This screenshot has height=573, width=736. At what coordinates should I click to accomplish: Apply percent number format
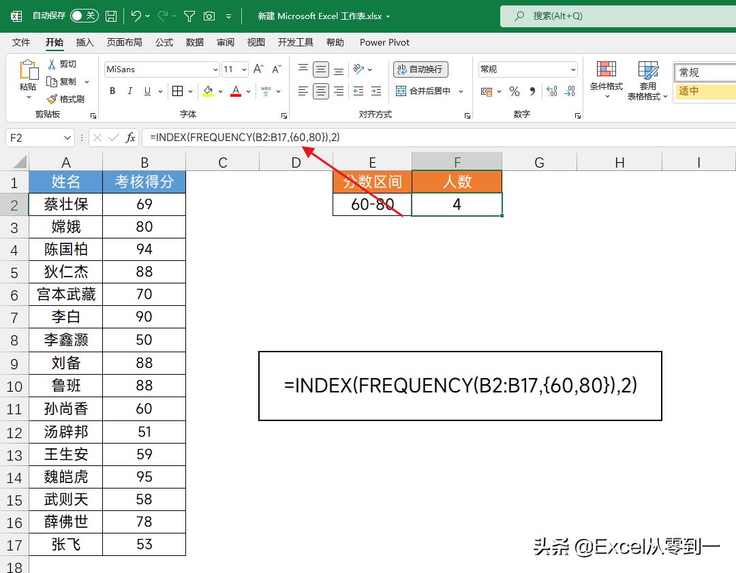(515, 91)
